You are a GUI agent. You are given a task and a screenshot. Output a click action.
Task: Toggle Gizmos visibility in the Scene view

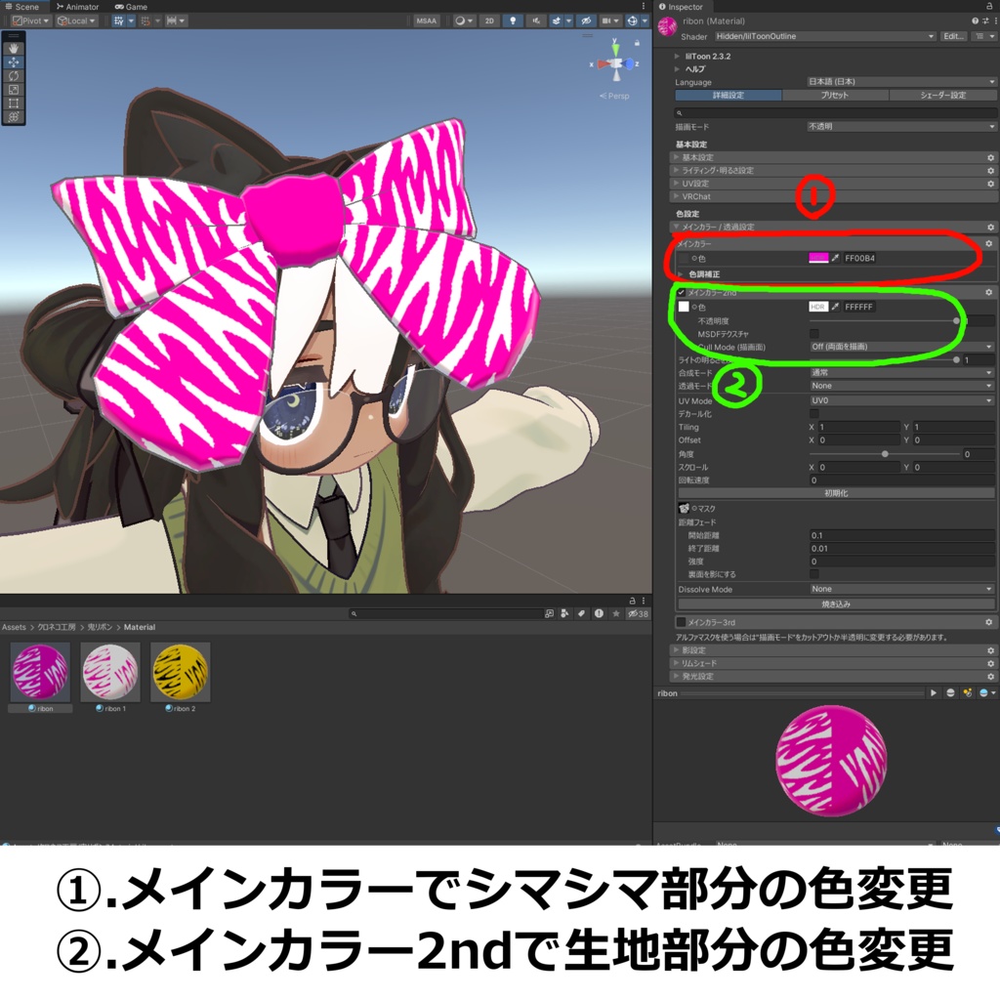click(x=630, y=20)
